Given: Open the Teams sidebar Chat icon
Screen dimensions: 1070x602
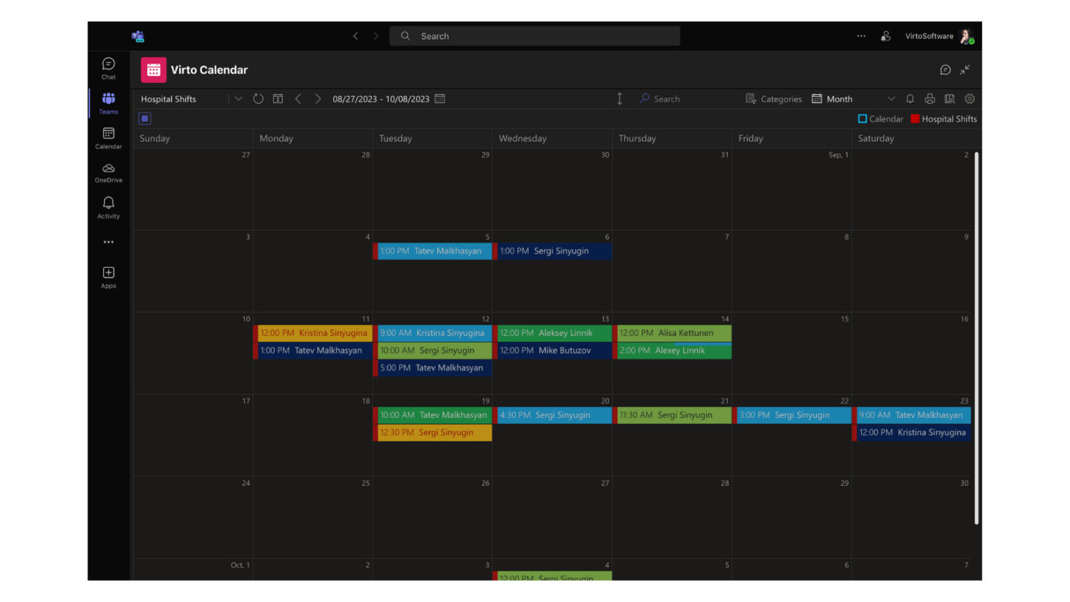Looking at the screenshot, I should pyautogui.click(x=108, y=67).
